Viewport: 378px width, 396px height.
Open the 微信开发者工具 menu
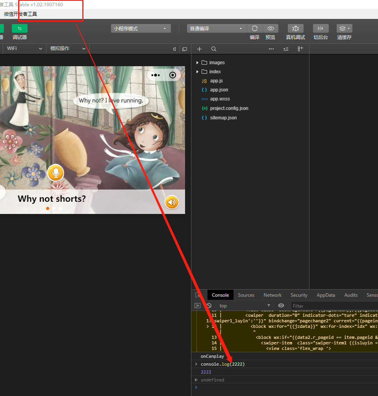tap(20, 14)
